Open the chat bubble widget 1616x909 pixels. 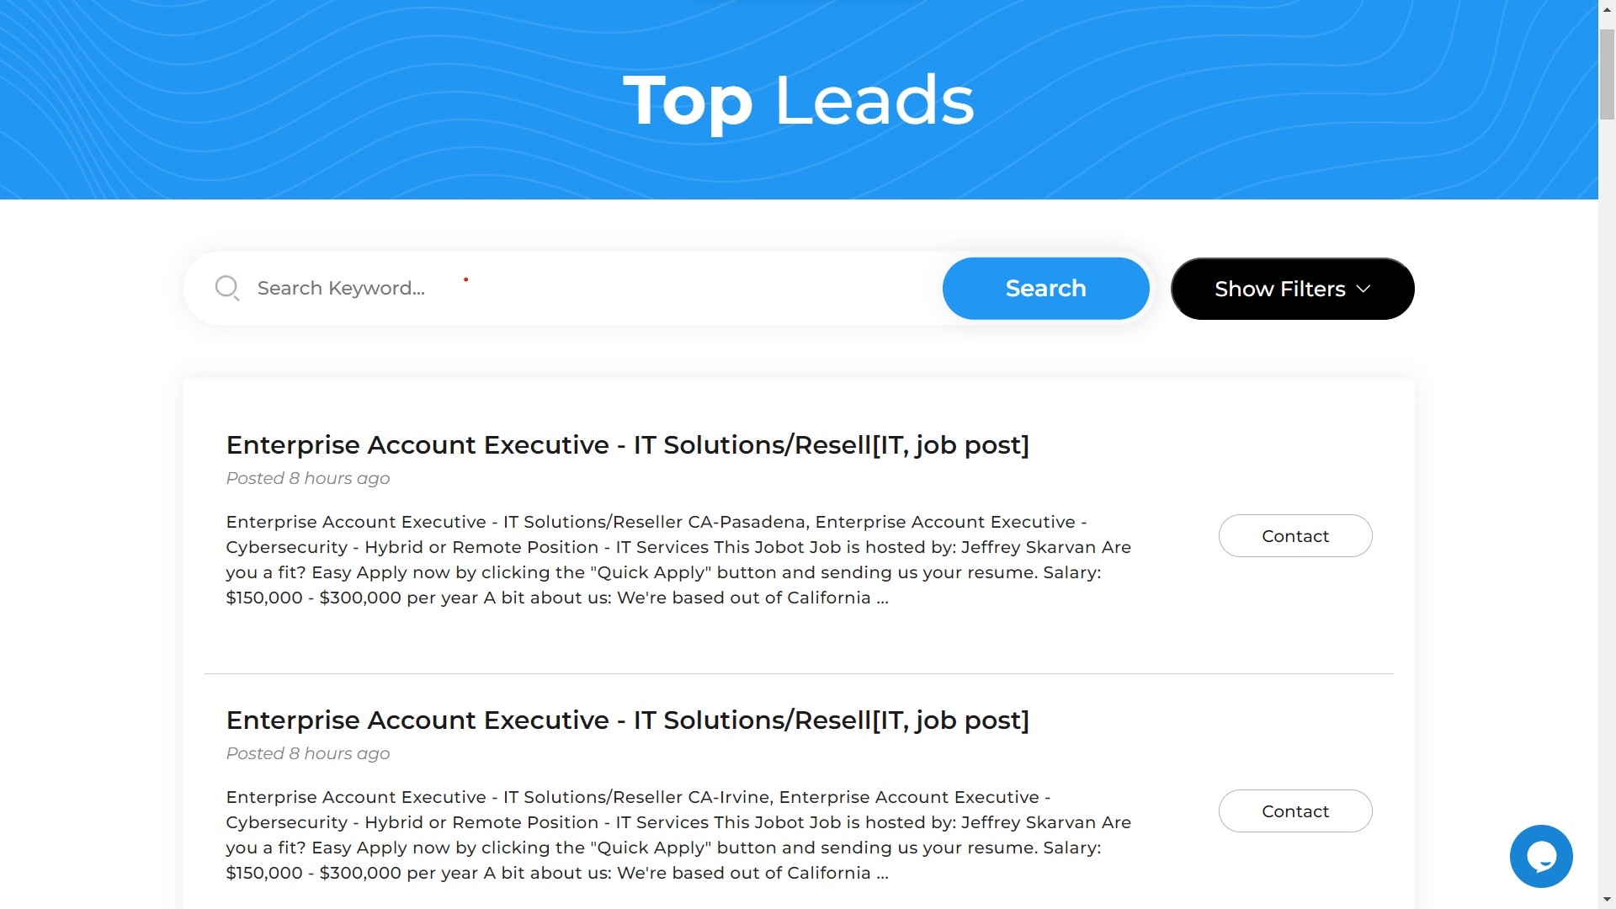tap(1541, 856)
